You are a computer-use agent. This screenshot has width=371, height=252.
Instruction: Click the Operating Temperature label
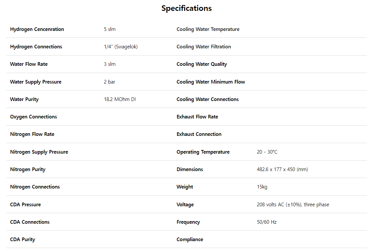click(x=203, y=152)
